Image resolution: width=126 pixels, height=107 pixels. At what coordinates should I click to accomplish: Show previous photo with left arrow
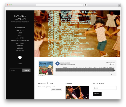68,97
